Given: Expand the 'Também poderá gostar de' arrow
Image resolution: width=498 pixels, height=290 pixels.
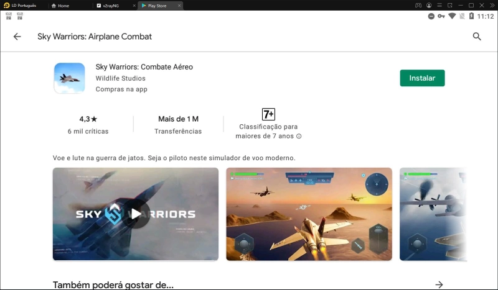Looking at the screenshot, I should pos(439,284).
